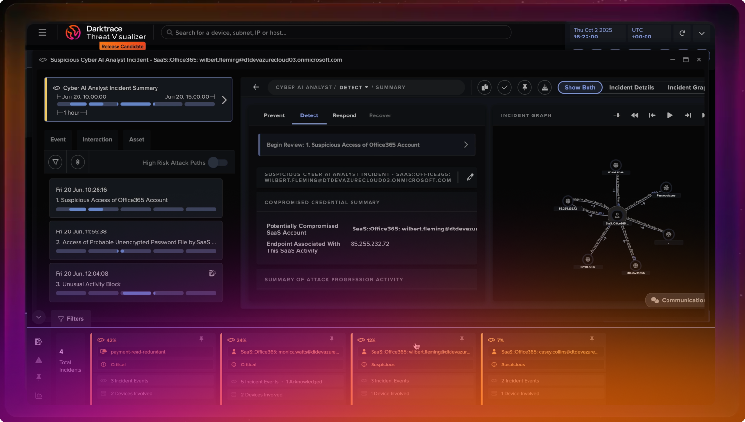The image size is (745, 422).
Task: Select the Unusual Activity Block event
Action: tap(136, 283)
